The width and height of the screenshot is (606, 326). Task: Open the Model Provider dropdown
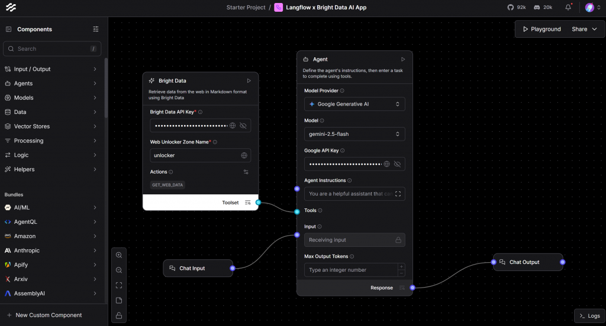354,104
